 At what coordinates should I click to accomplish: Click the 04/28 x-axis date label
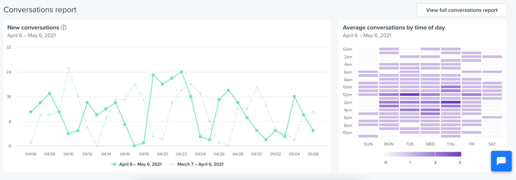(238, 154)
